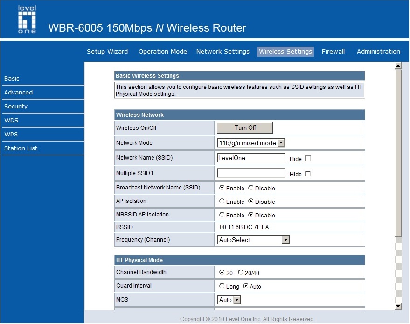Select Wireless Settings menu item

click(x=285, y=51)
